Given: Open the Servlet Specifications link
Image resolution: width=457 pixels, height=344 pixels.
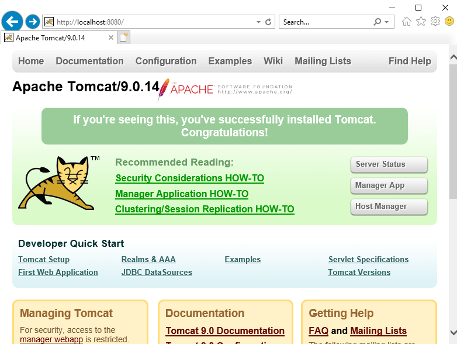Looking at the screenshot, I should (368, 259).
